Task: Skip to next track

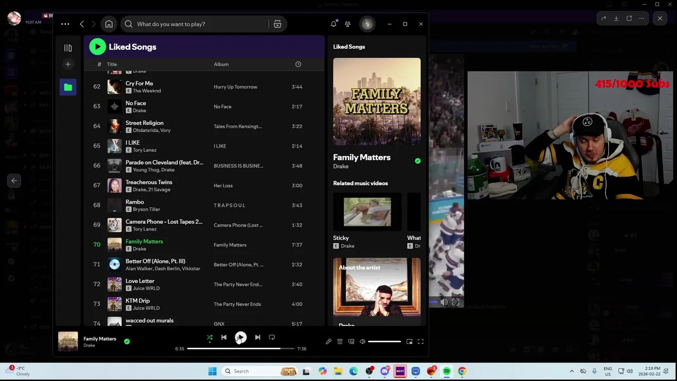Action: click(x=258, y=337)
